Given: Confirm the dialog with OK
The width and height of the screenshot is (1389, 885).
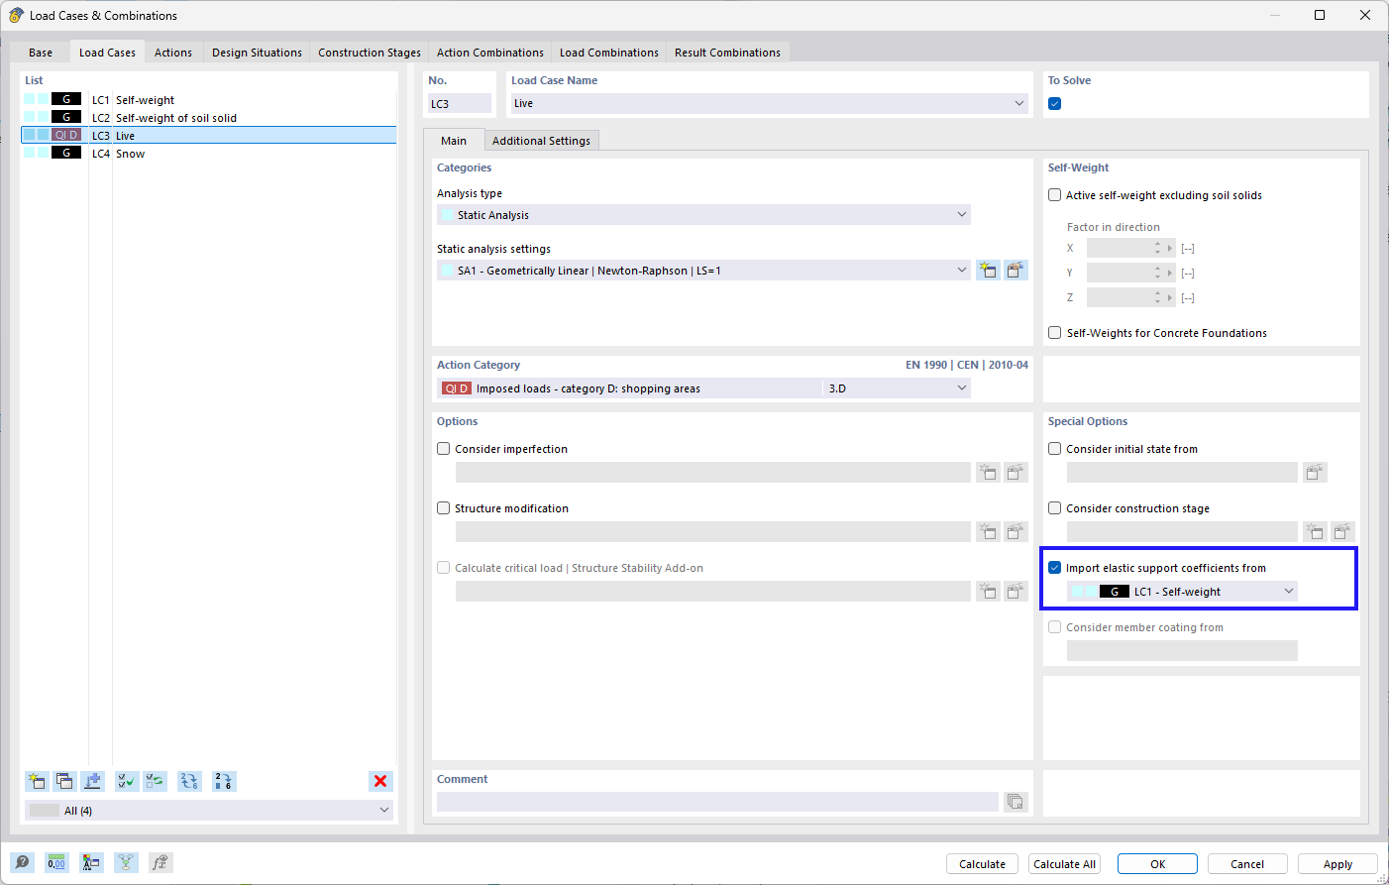Looking at the screenshot, I should point(1157,864).
